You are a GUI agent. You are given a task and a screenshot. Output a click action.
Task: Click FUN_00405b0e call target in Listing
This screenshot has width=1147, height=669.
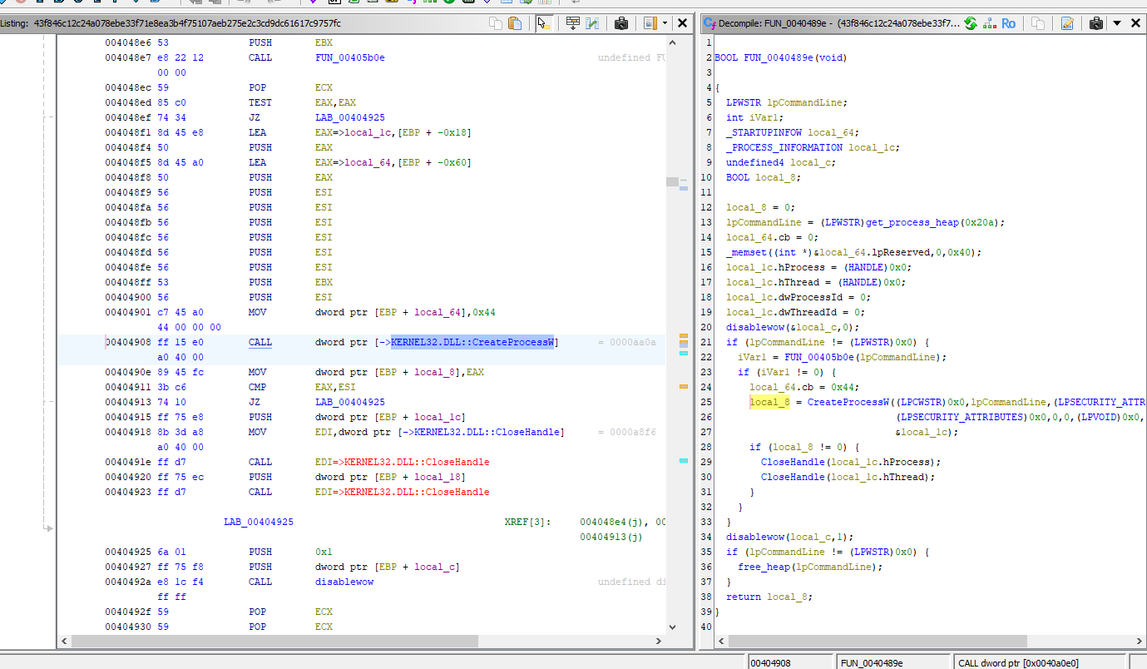pyautogui.click(x=349, y=57)
